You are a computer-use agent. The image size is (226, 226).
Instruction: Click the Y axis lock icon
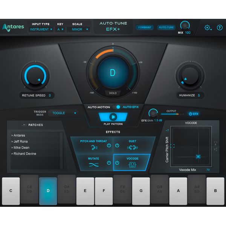[x=215, y=149]
